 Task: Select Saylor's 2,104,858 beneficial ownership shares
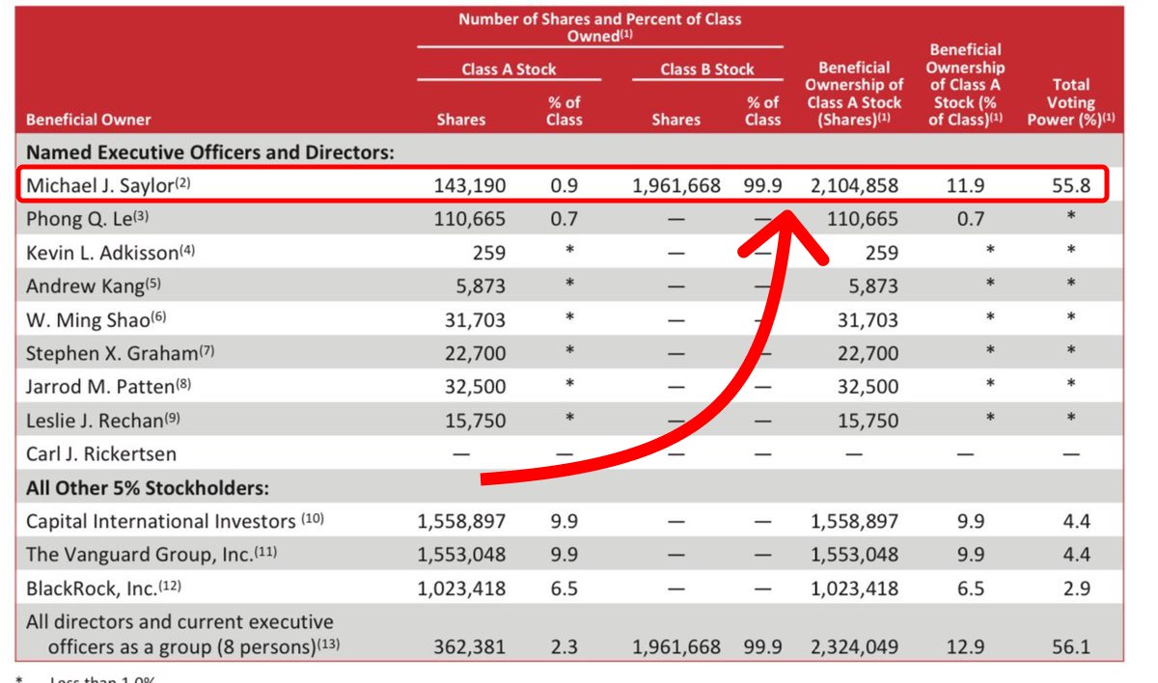point(852,185)
